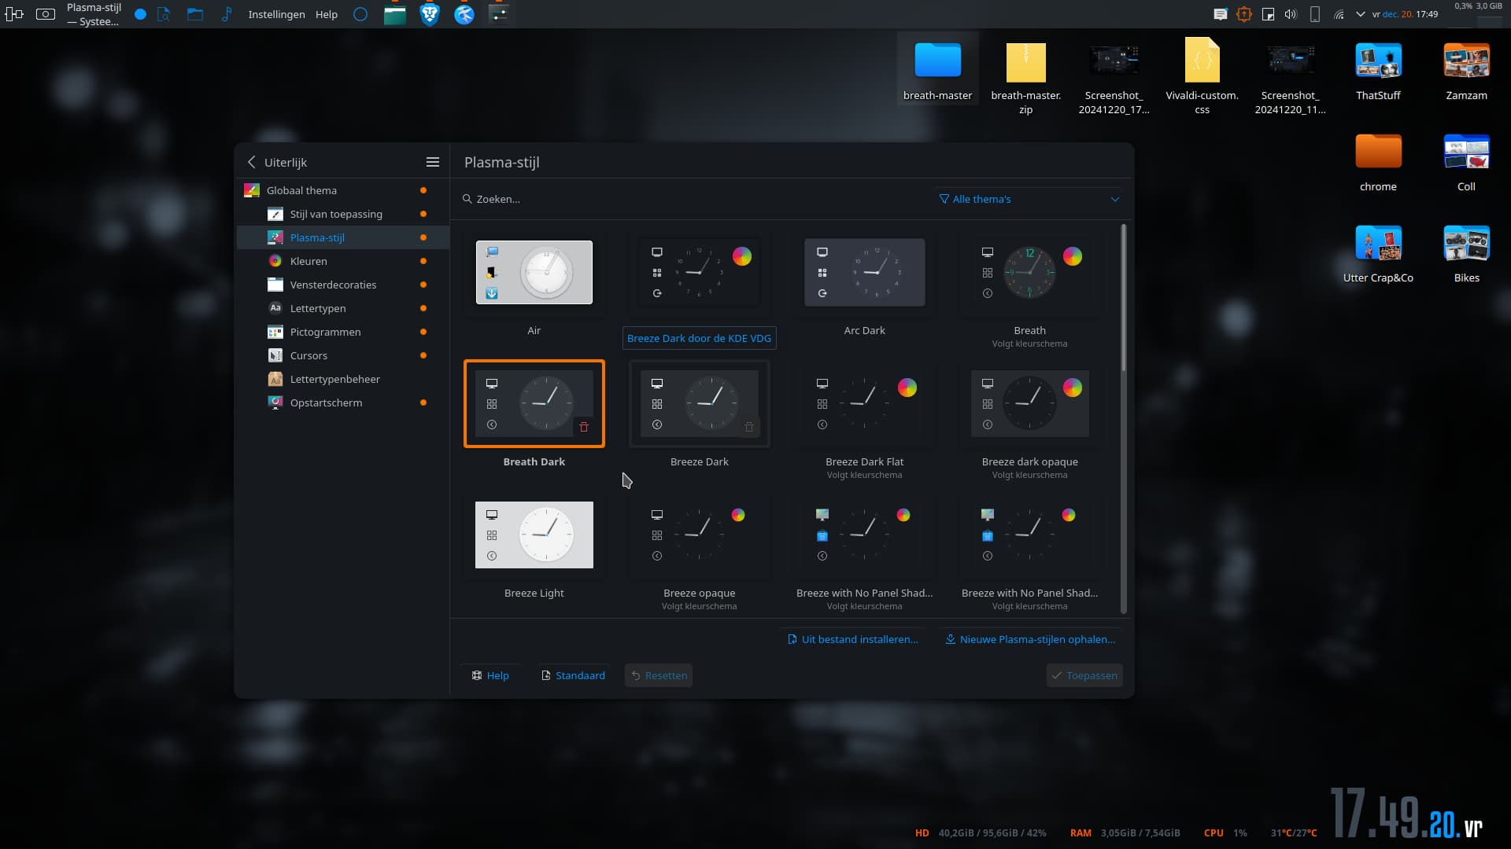Select the Breeze dark opaque theme

point(1030,403)
